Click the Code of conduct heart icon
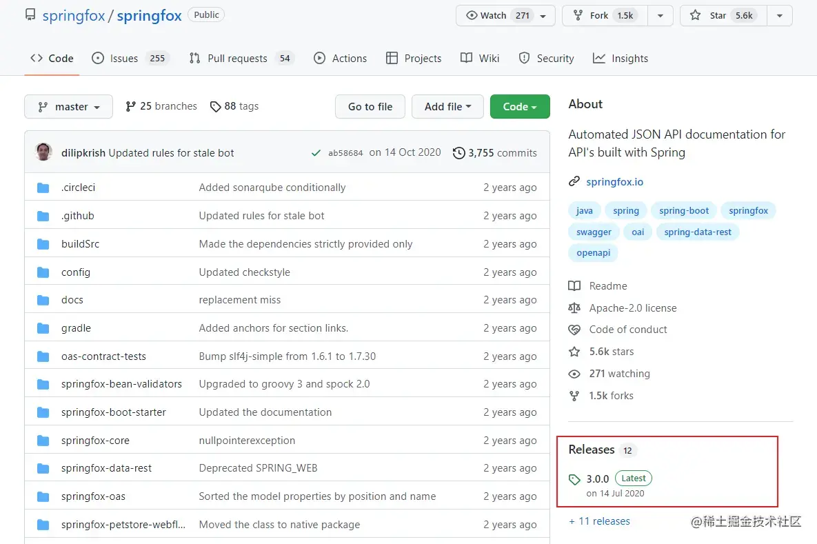817x544 pixels. (x=574, y=330)
